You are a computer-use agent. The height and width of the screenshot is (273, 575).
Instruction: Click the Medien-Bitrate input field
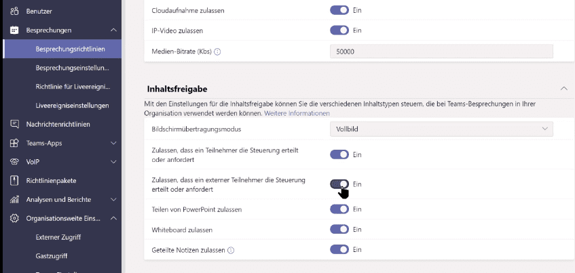(x=441, y=51)
